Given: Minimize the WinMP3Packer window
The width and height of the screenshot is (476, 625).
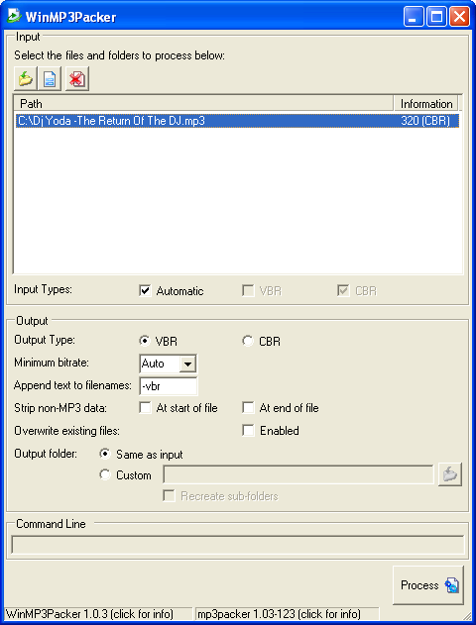Looking at the screenshot, I should coord(414,17).
